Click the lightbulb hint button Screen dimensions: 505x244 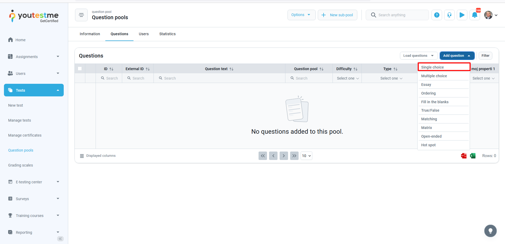(490, 231)
